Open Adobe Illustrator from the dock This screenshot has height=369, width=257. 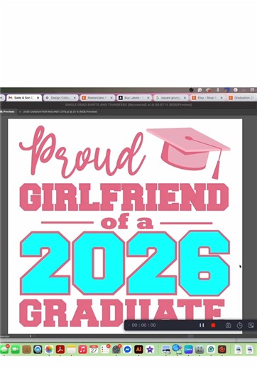click(x=138, y=349)
